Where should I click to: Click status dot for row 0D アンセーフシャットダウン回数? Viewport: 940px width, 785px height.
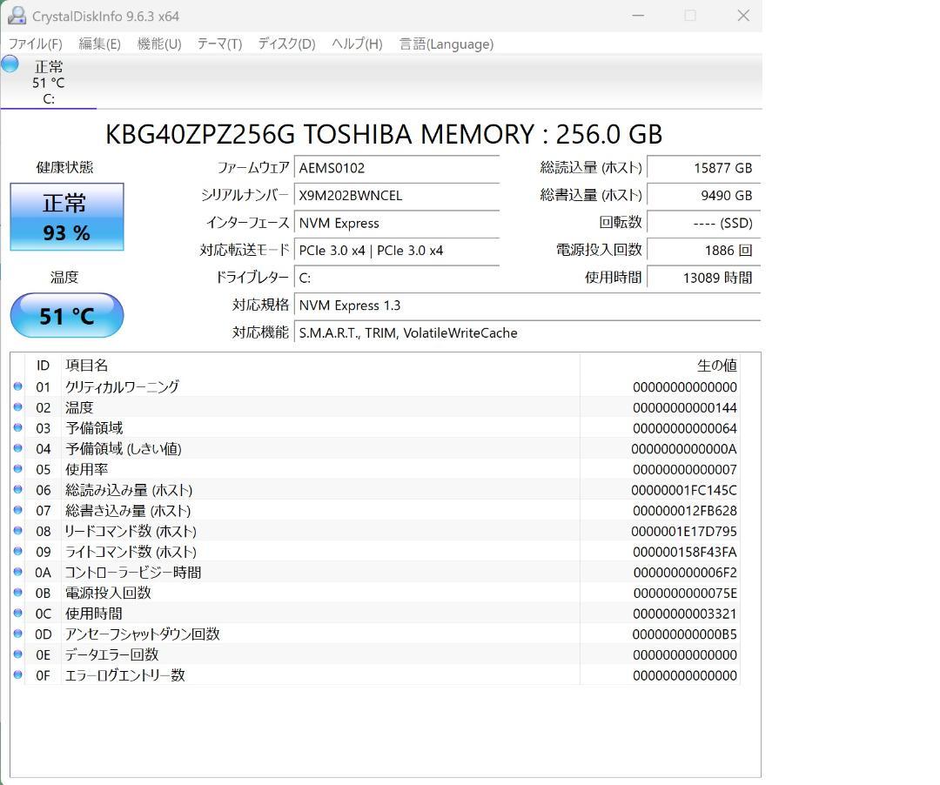click(18, 634)
